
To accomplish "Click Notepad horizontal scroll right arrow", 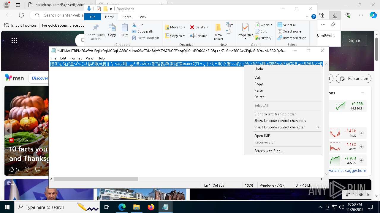I will 321,179.
